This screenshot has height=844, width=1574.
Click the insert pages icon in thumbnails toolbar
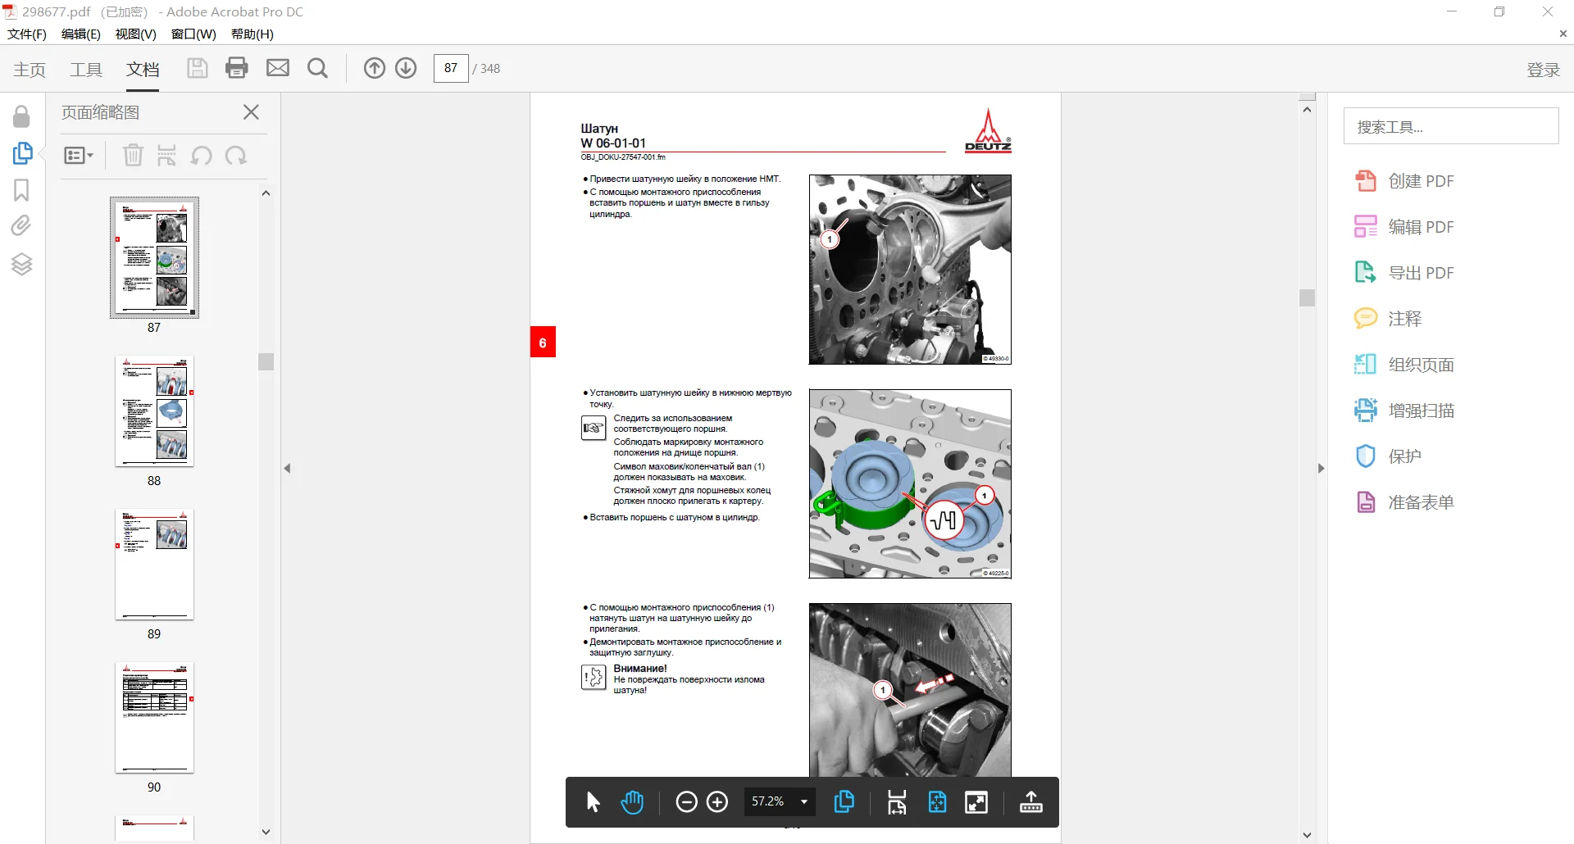pos(166,155)
